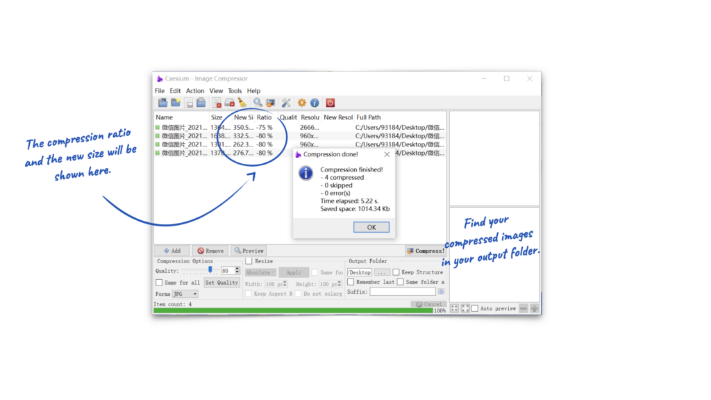Open the Absolute resize mode dropdown

pyautogui.click(x=260, y=272)
